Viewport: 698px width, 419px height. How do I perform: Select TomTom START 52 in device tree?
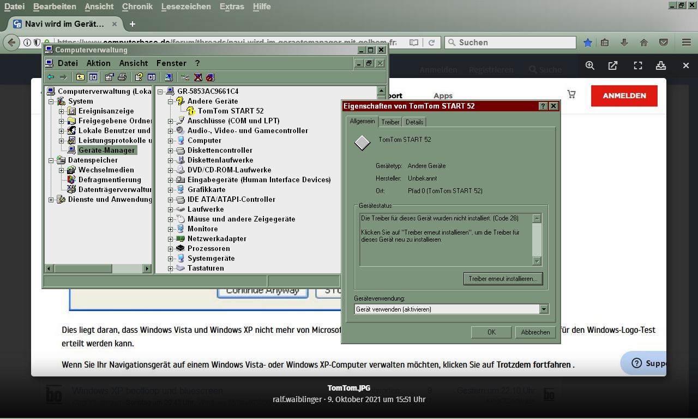point(231,111)
